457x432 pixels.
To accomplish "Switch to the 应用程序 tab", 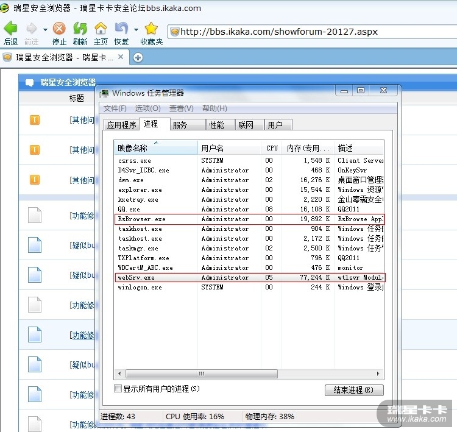I will [121, 125].
